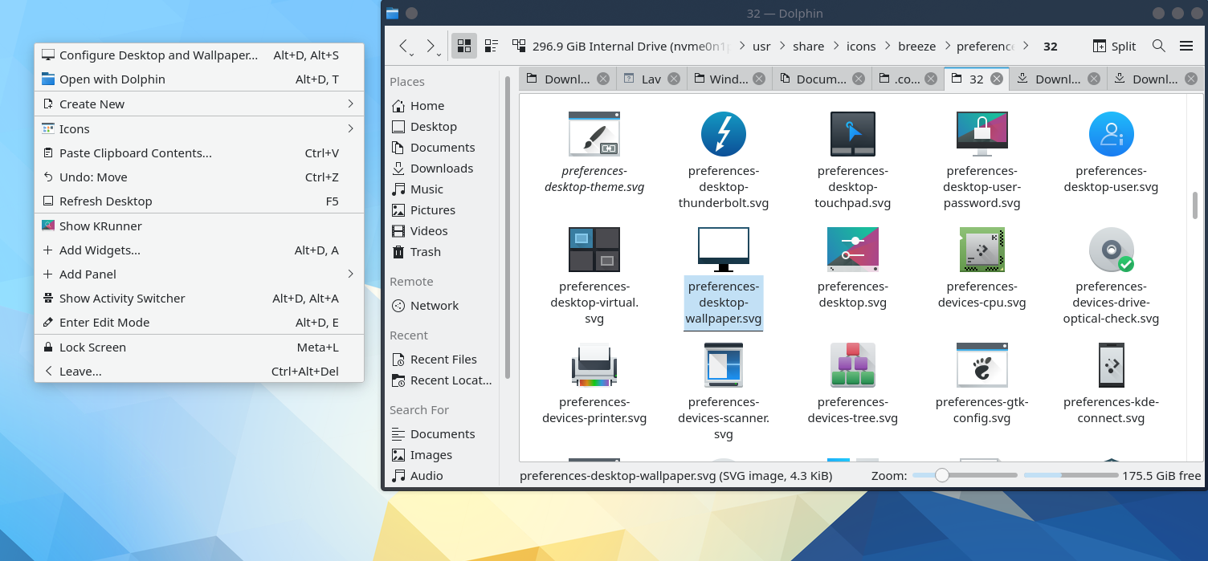Screen dimensions: 1208x561
Task: Click icons in the path breadcrumb
Action: 861,47
